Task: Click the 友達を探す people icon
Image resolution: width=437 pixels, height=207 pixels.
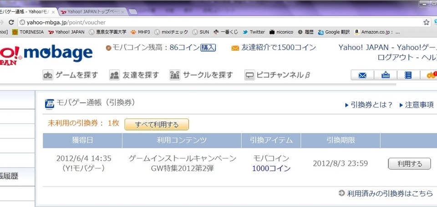Action: (x=114, y=75)
